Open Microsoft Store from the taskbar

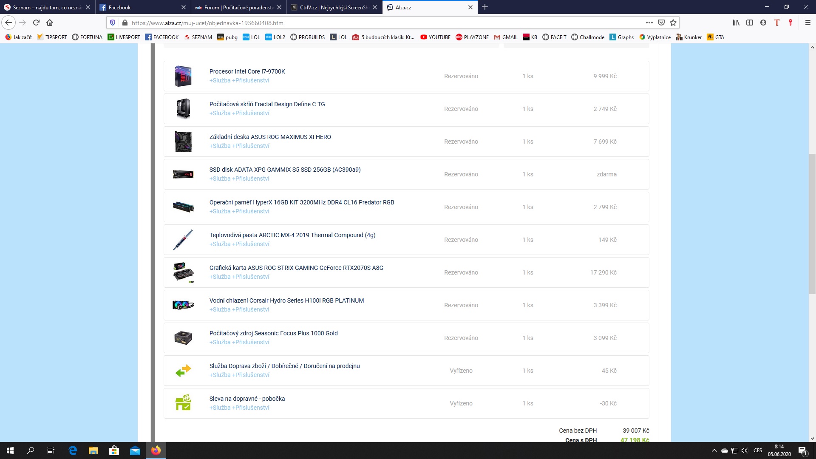coord(114,450)
